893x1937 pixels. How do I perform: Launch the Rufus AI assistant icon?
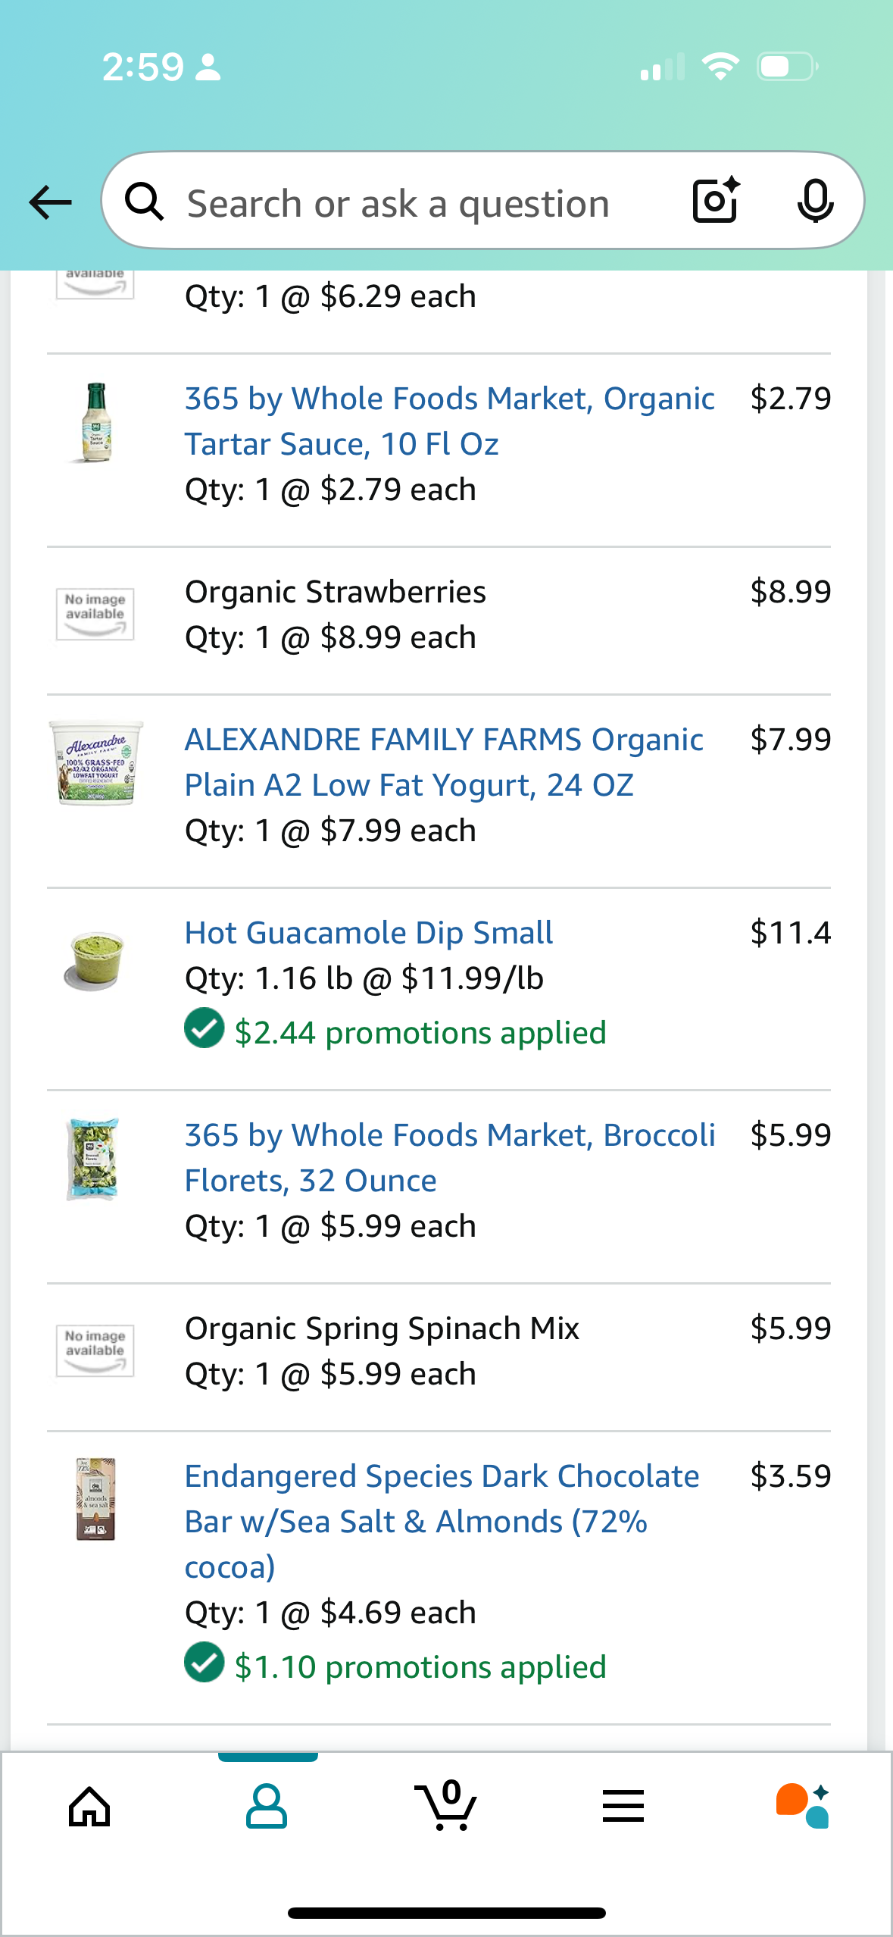802,1807
